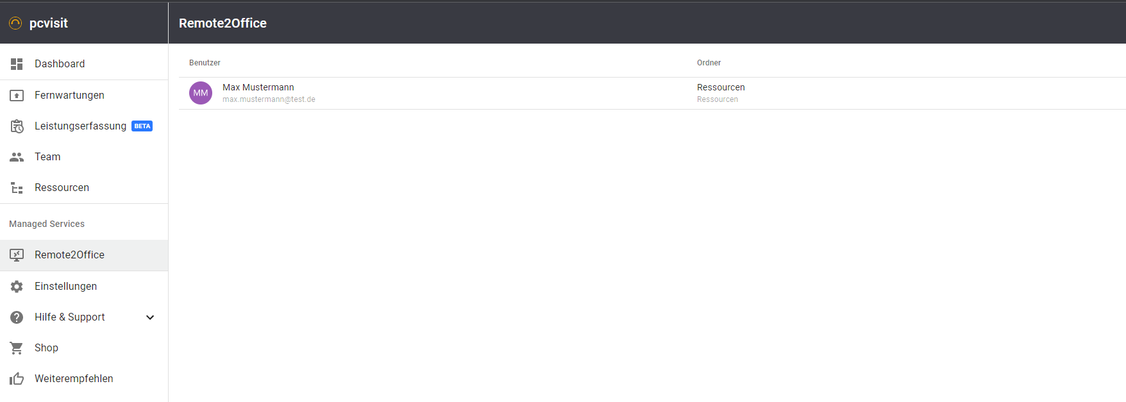Click the Ressourcen tree structure icon
The height and width of the screenshot is (402, 1126).
(x=17, y=188)
